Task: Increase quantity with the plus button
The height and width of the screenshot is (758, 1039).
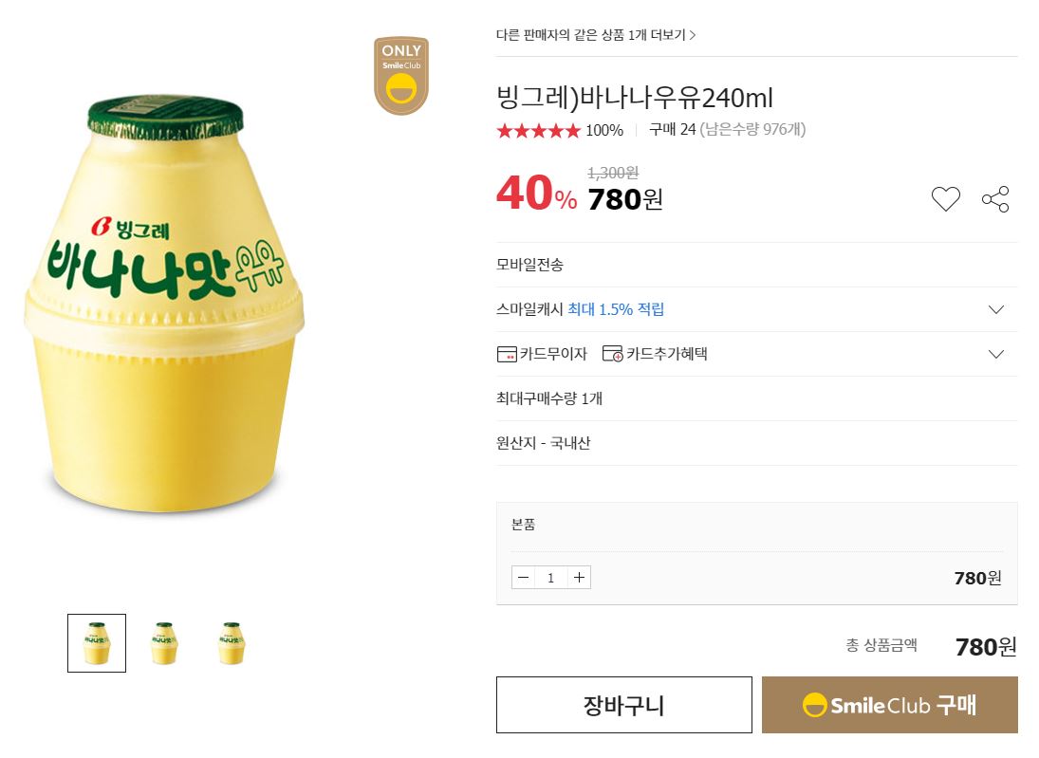Action: 579,577
